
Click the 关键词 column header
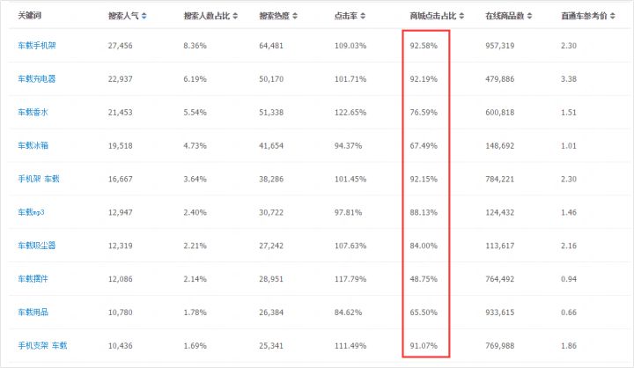(x=29, y=17)
